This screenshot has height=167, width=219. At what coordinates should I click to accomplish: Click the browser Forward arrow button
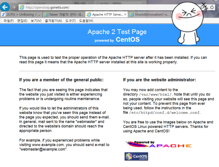[14, 7]
